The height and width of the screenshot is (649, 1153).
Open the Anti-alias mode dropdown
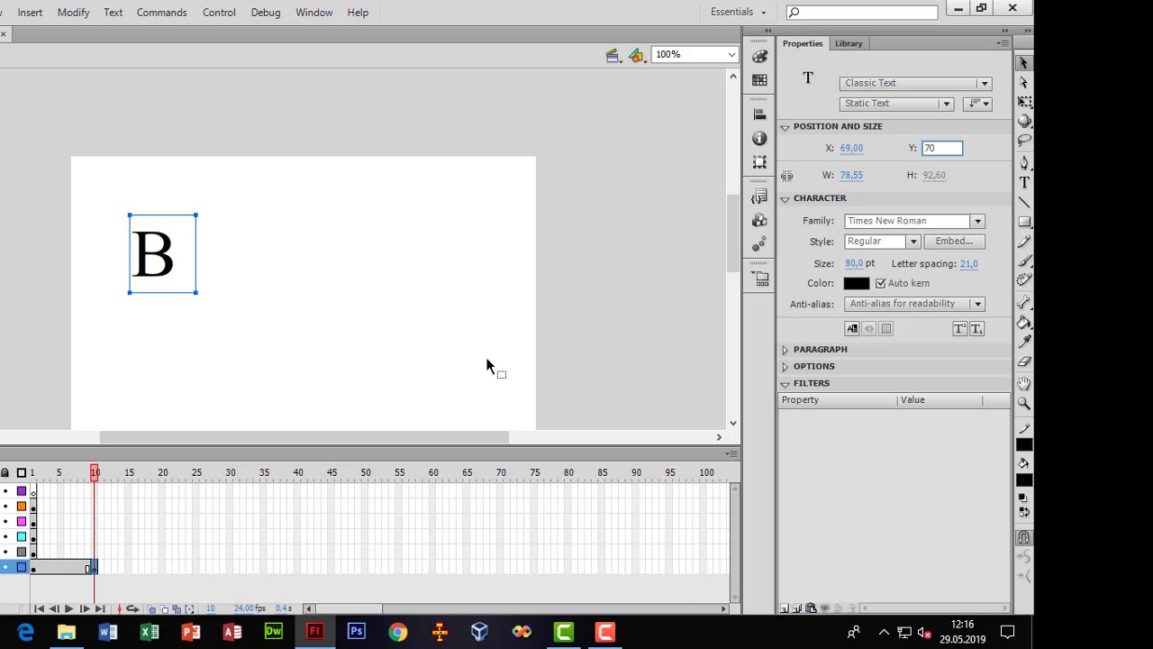pyautogui.click(x=914, y=304)
